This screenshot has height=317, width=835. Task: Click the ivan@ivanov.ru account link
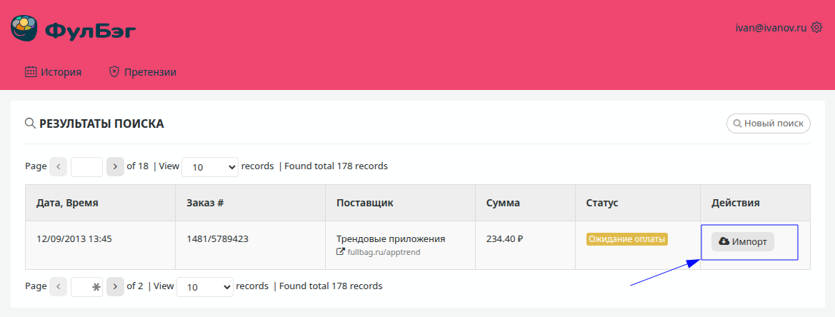[x=771, y=28]
